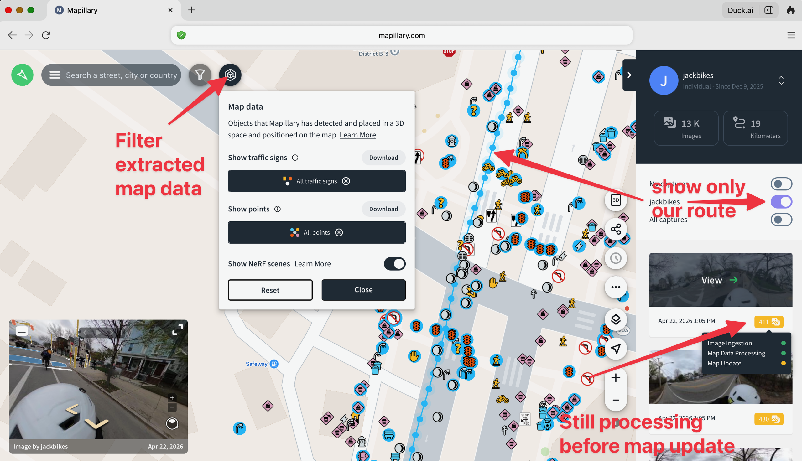Screen dimensions: 802x461
Task: Open Learn More about NeRF scenes
Action: [313, 264]
